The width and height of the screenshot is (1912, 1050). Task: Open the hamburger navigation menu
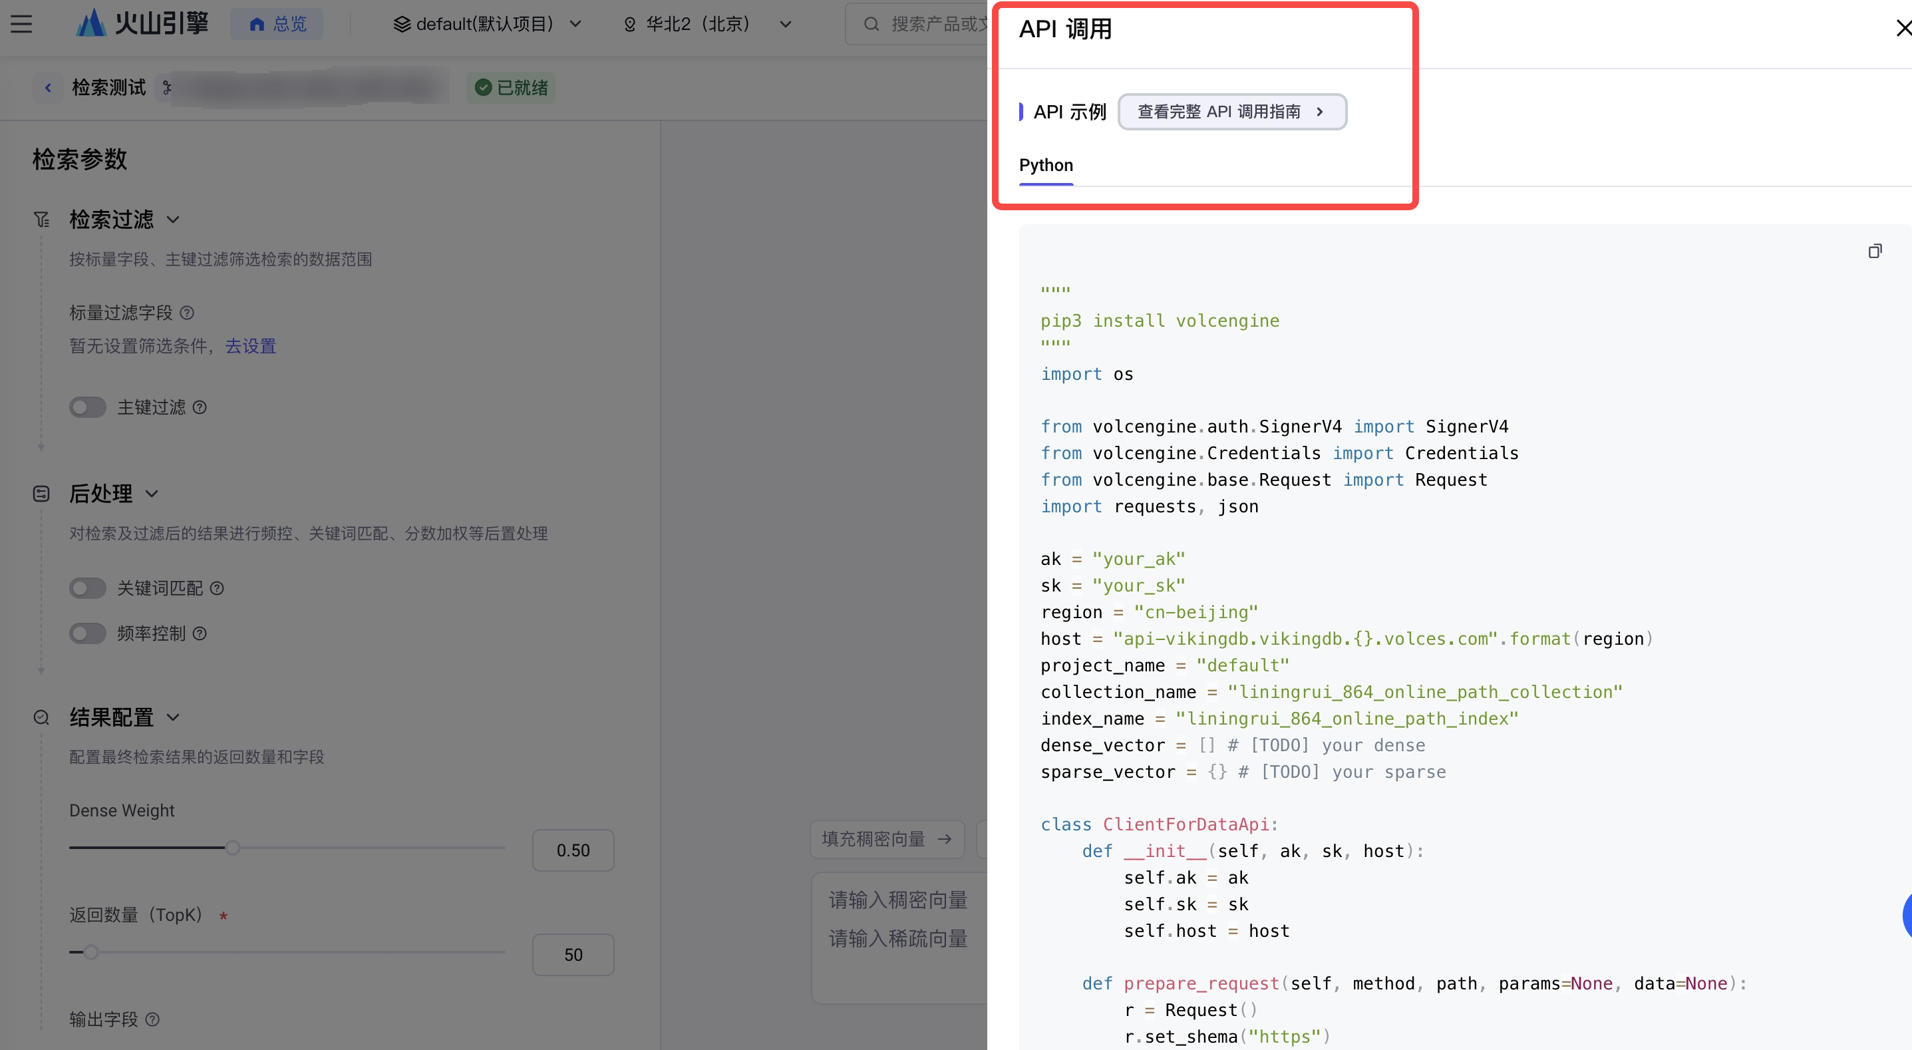click(x=21, y=25)
